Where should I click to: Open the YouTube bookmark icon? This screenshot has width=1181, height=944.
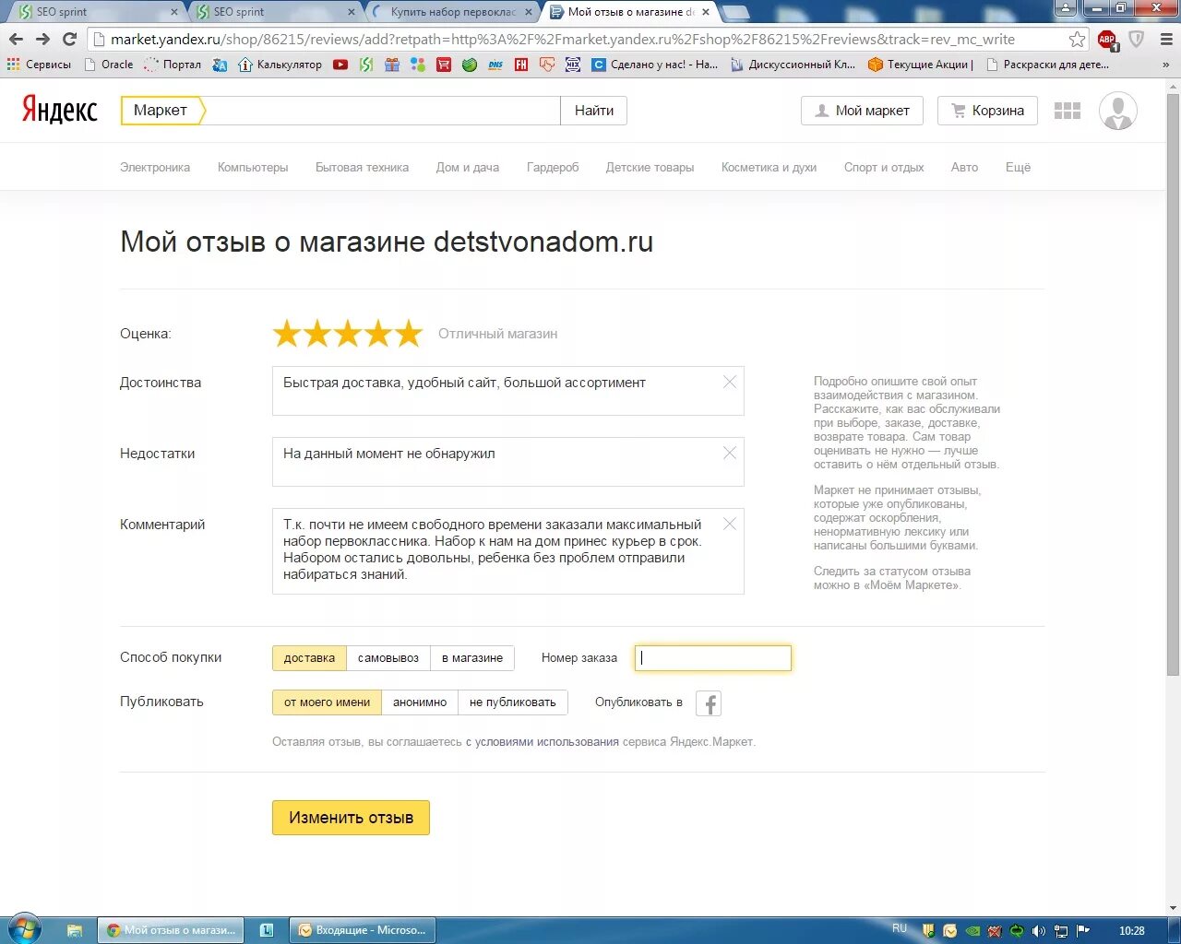click(340, 65)
